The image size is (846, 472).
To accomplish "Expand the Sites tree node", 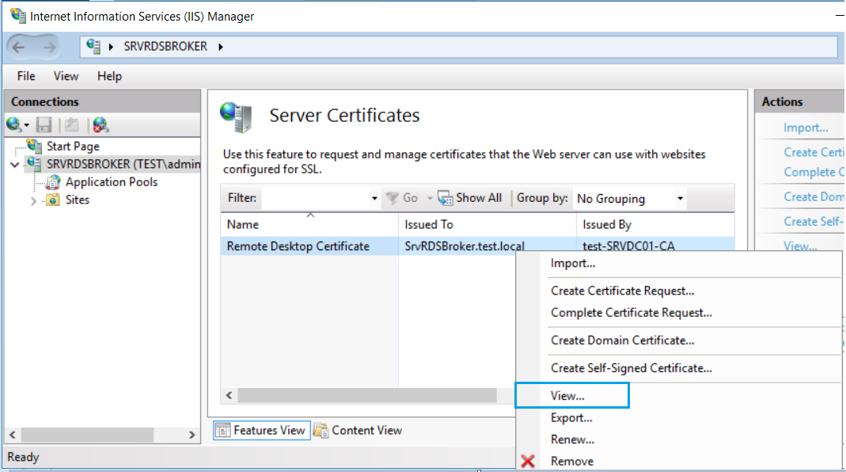I will pos(33,201).
